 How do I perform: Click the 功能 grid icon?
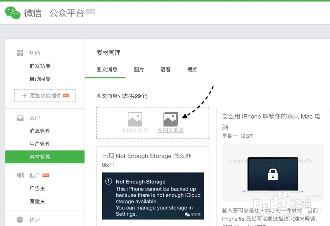[20, 53]
